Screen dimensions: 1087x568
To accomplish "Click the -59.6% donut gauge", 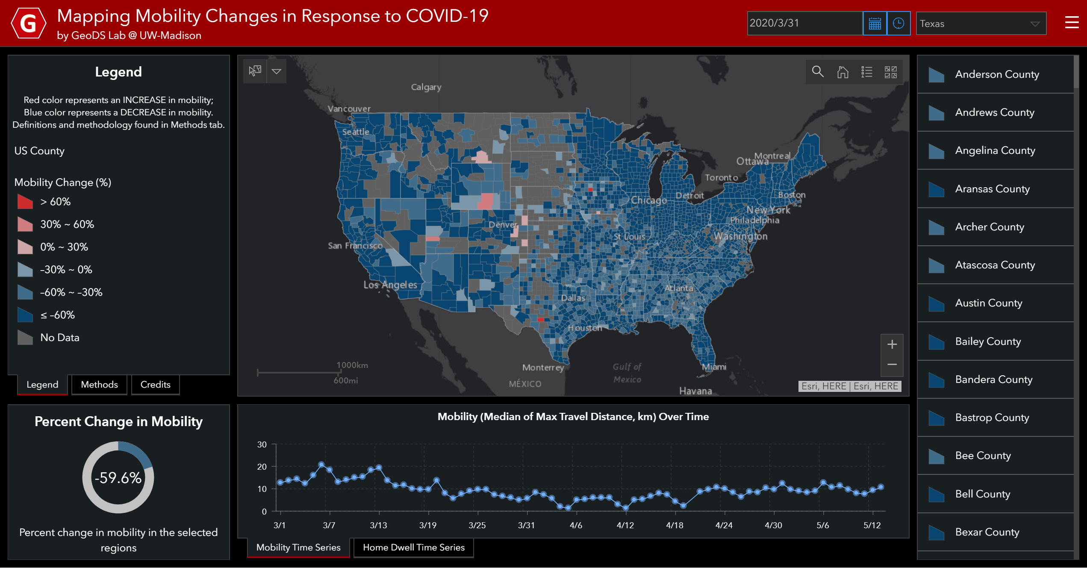I will click(118, 477).
